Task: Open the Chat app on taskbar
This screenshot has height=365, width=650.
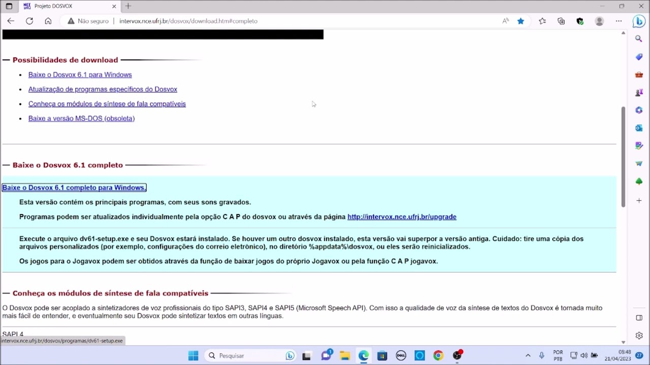Action: pos(326,356)
